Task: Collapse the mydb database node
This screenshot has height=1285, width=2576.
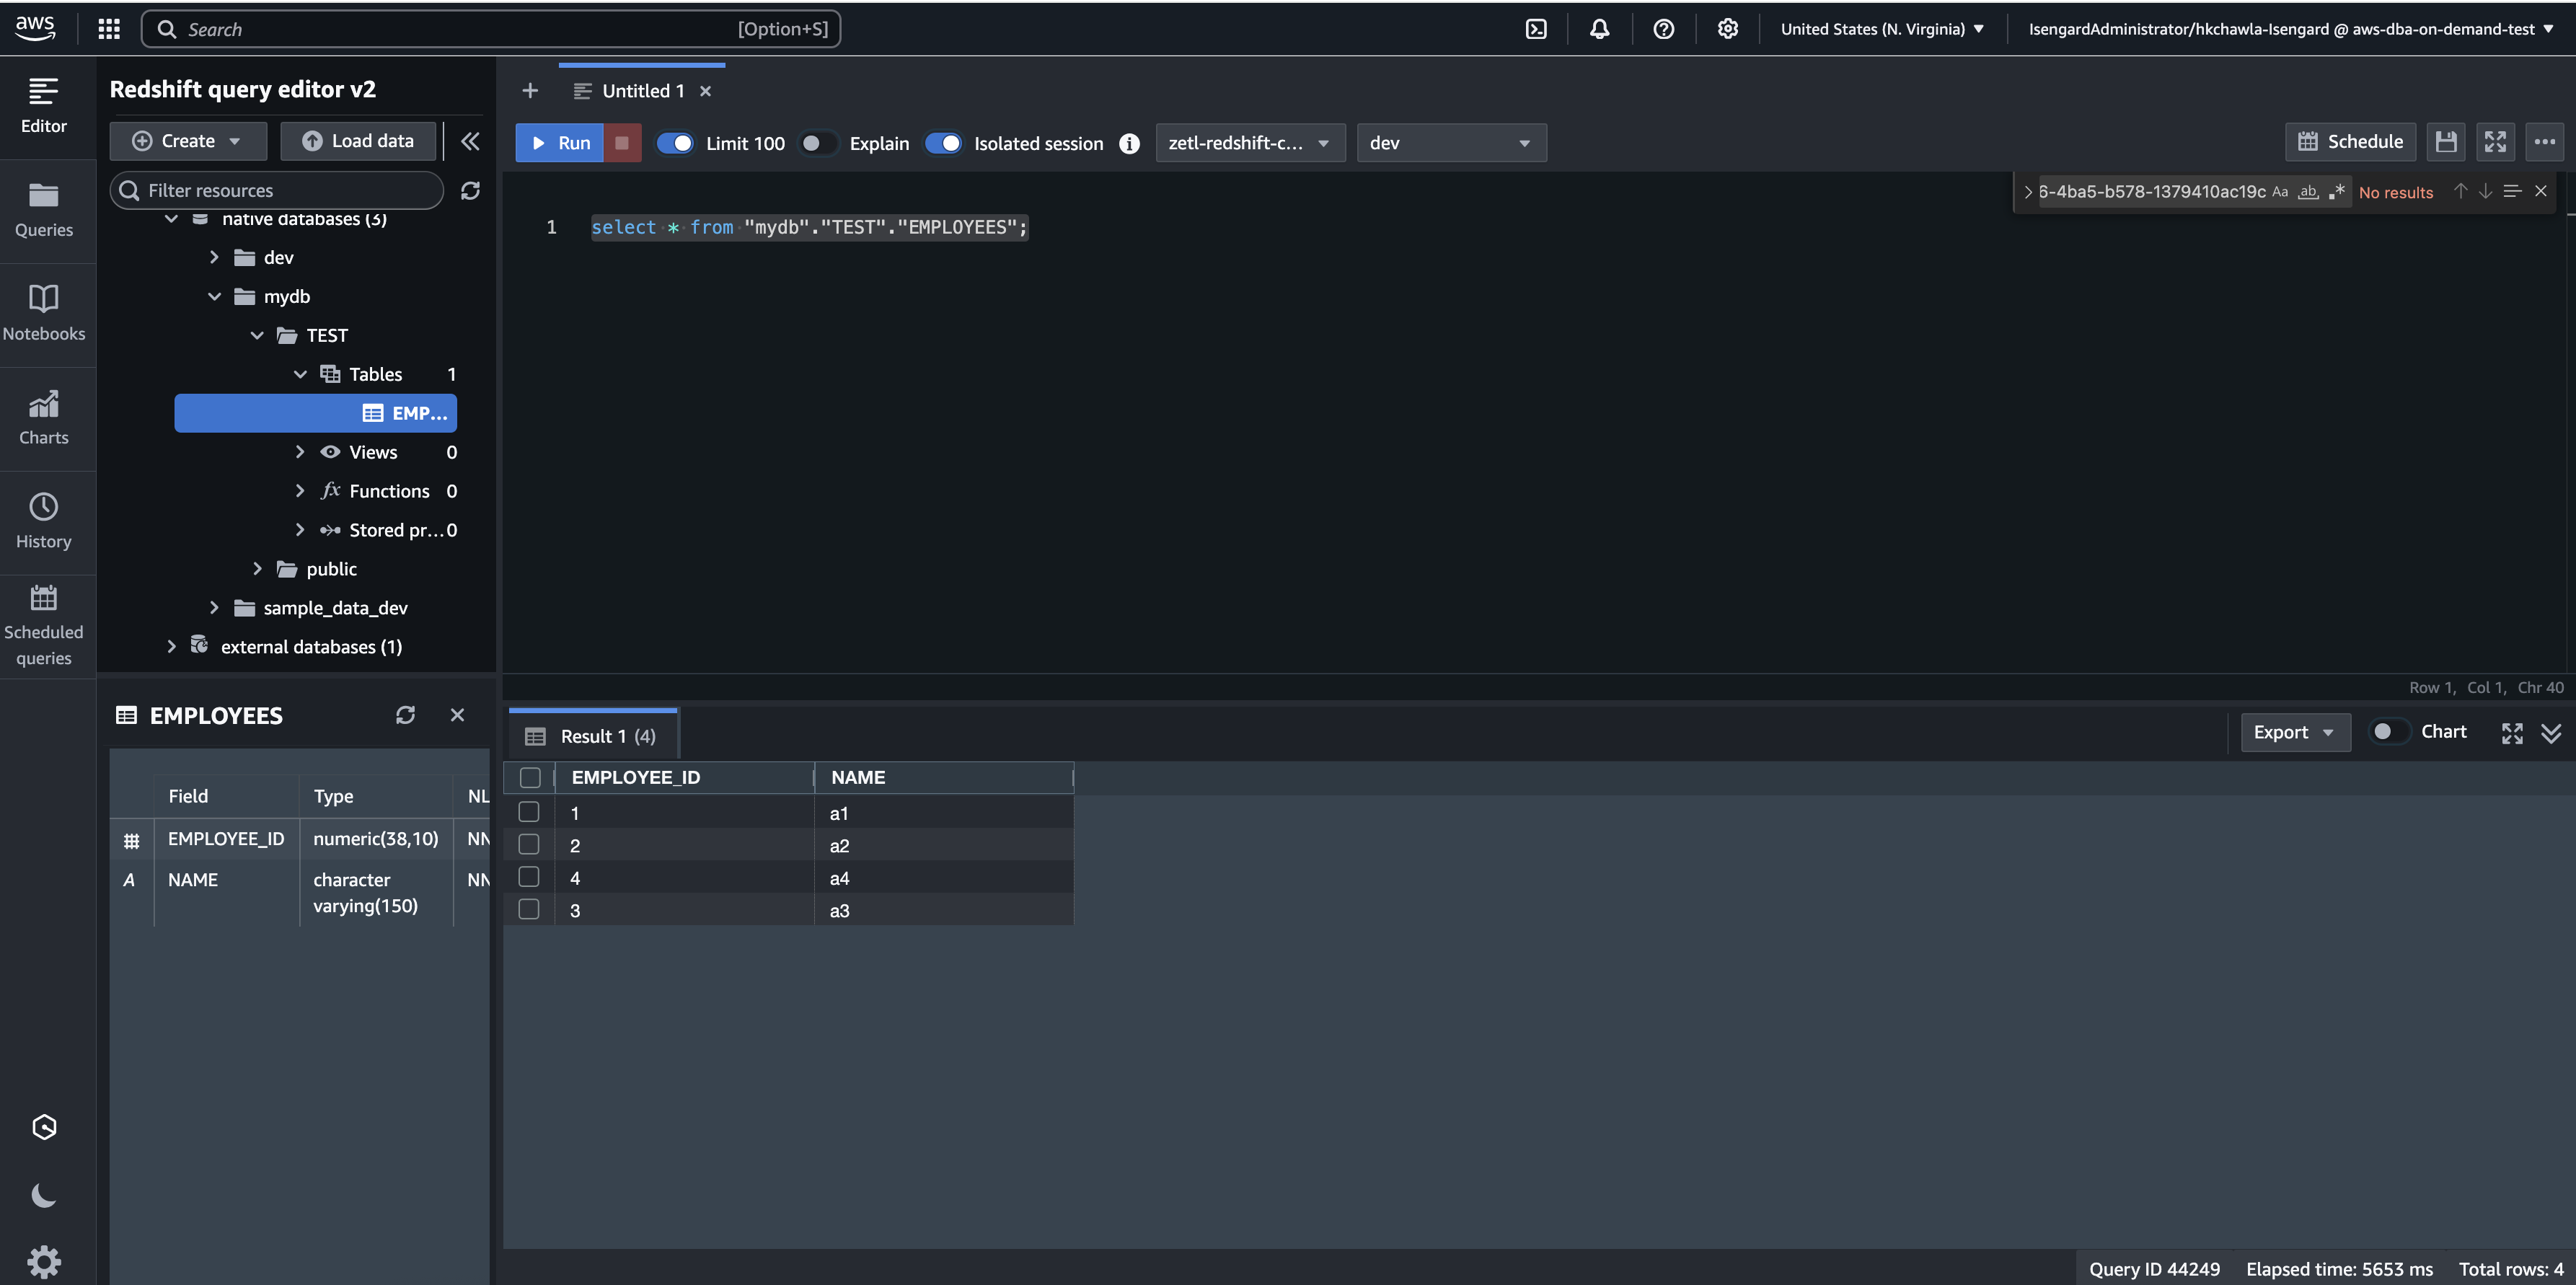Action: coord(214,296)
